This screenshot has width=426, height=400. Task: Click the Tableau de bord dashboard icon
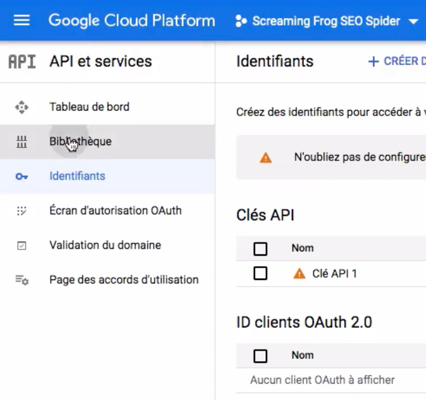22,107
